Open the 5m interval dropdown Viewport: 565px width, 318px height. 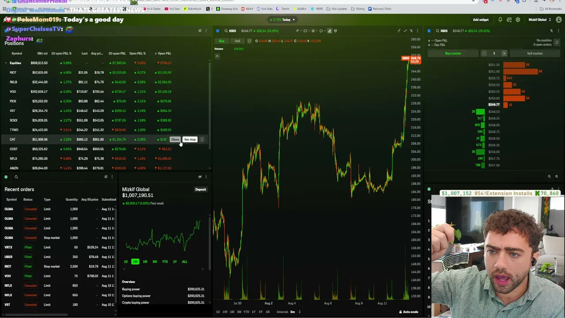(295, 312)
